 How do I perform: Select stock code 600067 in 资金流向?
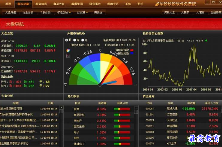point(150,108)
